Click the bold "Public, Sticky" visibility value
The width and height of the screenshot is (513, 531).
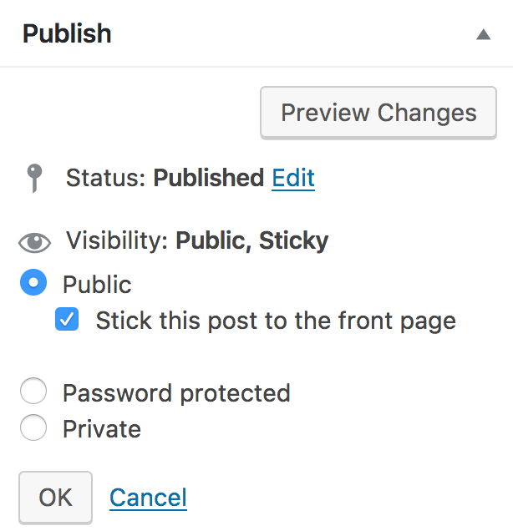click(251, 241)
